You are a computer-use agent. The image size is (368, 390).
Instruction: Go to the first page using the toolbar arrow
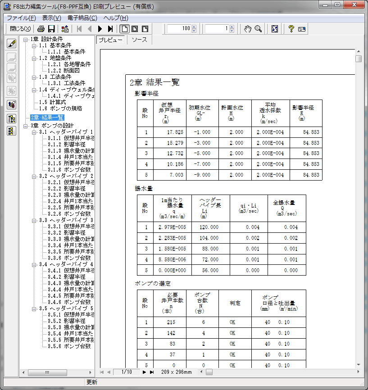coord(79,29)
